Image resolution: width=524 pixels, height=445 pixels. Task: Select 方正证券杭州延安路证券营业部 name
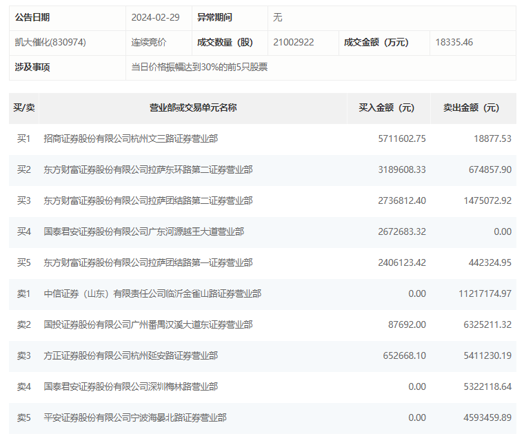(x=131, y=356)
